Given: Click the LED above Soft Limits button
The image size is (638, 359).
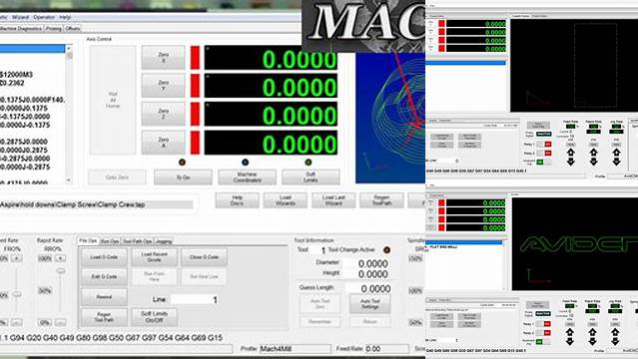Looking at the screenshot, I should tap(308, 163).
